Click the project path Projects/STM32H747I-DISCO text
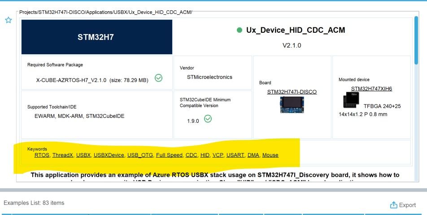The image size is (427, 215). (x=106, y=12)
